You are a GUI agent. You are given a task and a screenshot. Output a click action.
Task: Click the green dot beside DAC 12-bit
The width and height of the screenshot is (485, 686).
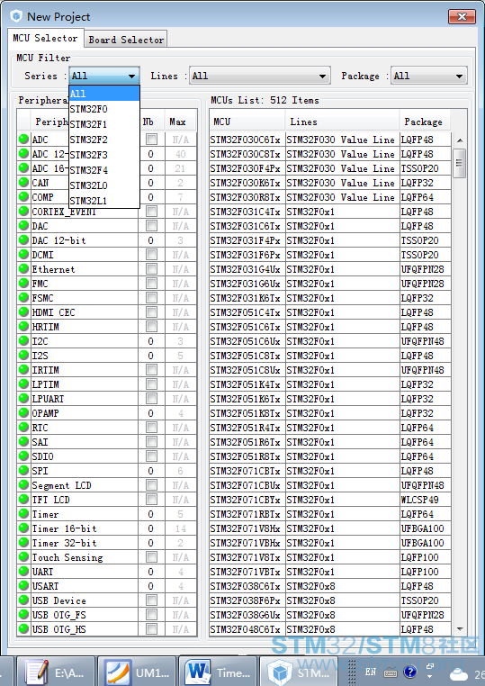(23, 240)
